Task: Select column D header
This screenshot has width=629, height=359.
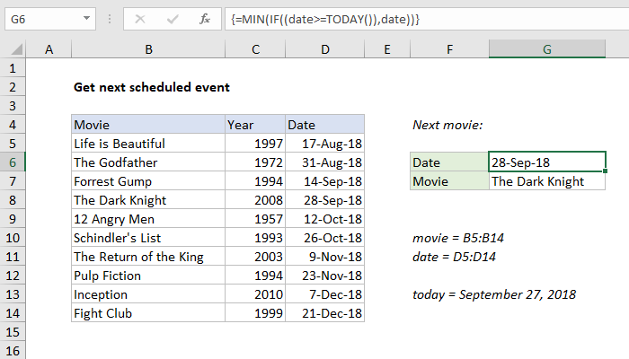Action: (x=324, y=48)
